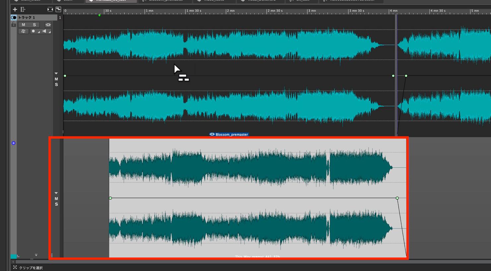
Task: Open the small track options arrow at bottom
Action: (36, 255)
